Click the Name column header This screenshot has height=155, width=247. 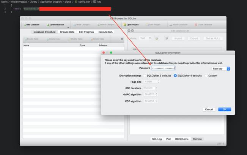51,46
